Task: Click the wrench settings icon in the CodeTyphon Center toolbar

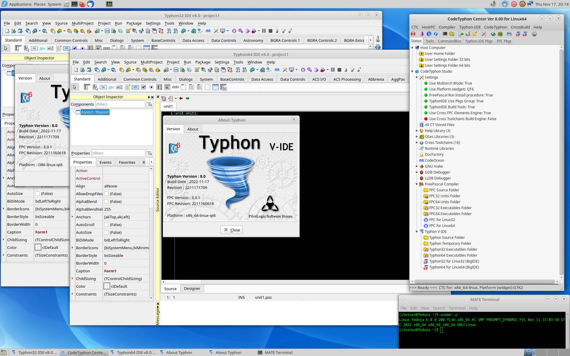Action: point(484,34)
